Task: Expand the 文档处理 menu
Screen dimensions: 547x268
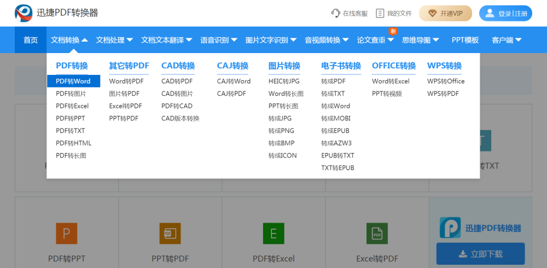Action: tap(114, 40)
